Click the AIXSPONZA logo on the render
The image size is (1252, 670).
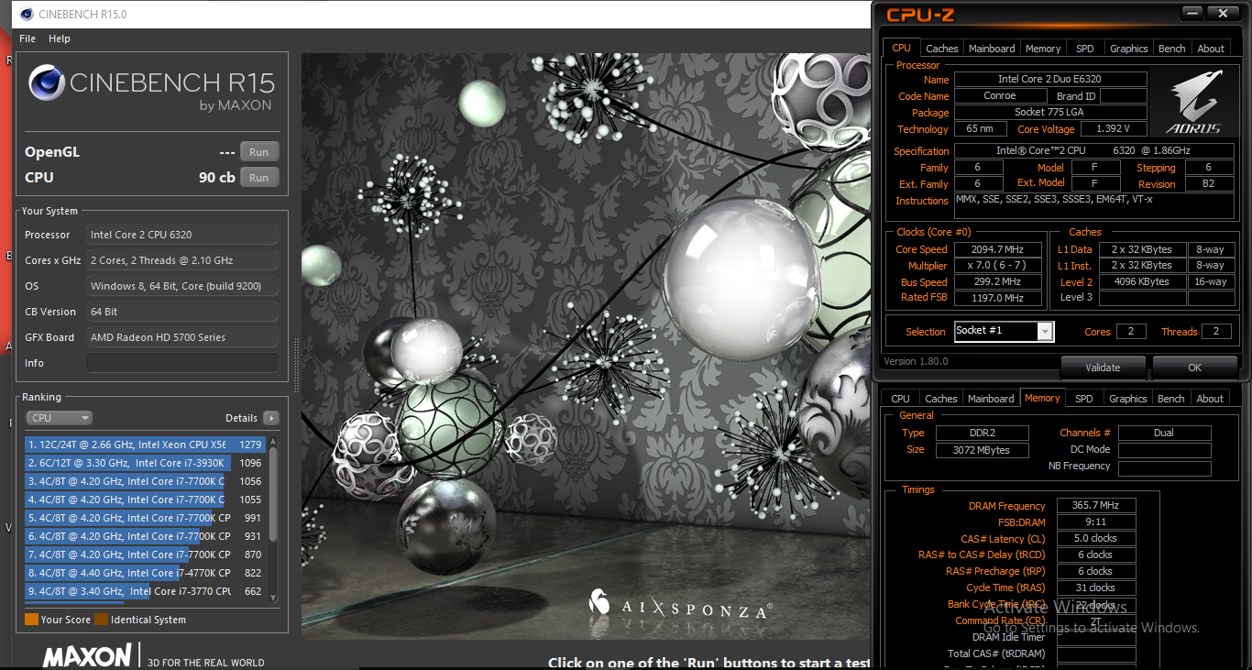coord(681,605)
